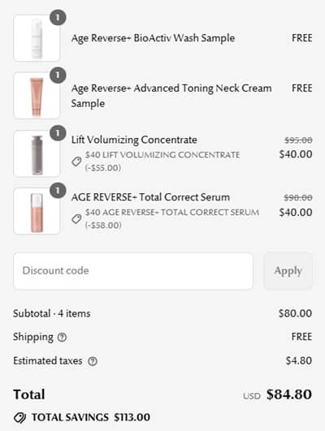
Task: Click the Lift Volumizing Concentrate product name
Action: tap(134, 140)
